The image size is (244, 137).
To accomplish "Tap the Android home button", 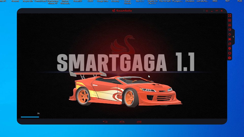I will pos(122,122).
